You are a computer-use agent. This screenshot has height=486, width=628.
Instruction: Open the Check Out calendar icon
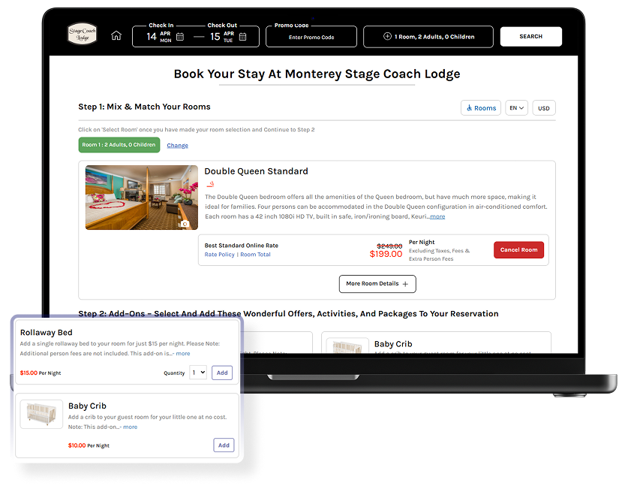[242, 37]
